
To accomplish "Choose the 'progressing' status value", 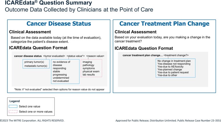I will (x=60, y=75).
